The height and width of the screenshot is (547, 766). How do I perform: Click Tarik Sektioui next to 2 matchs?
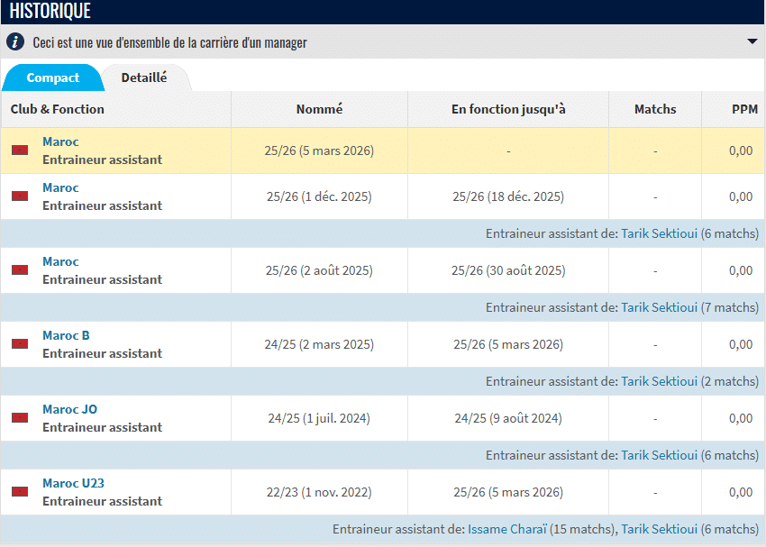pyautogui.click(x=659, y=381)
